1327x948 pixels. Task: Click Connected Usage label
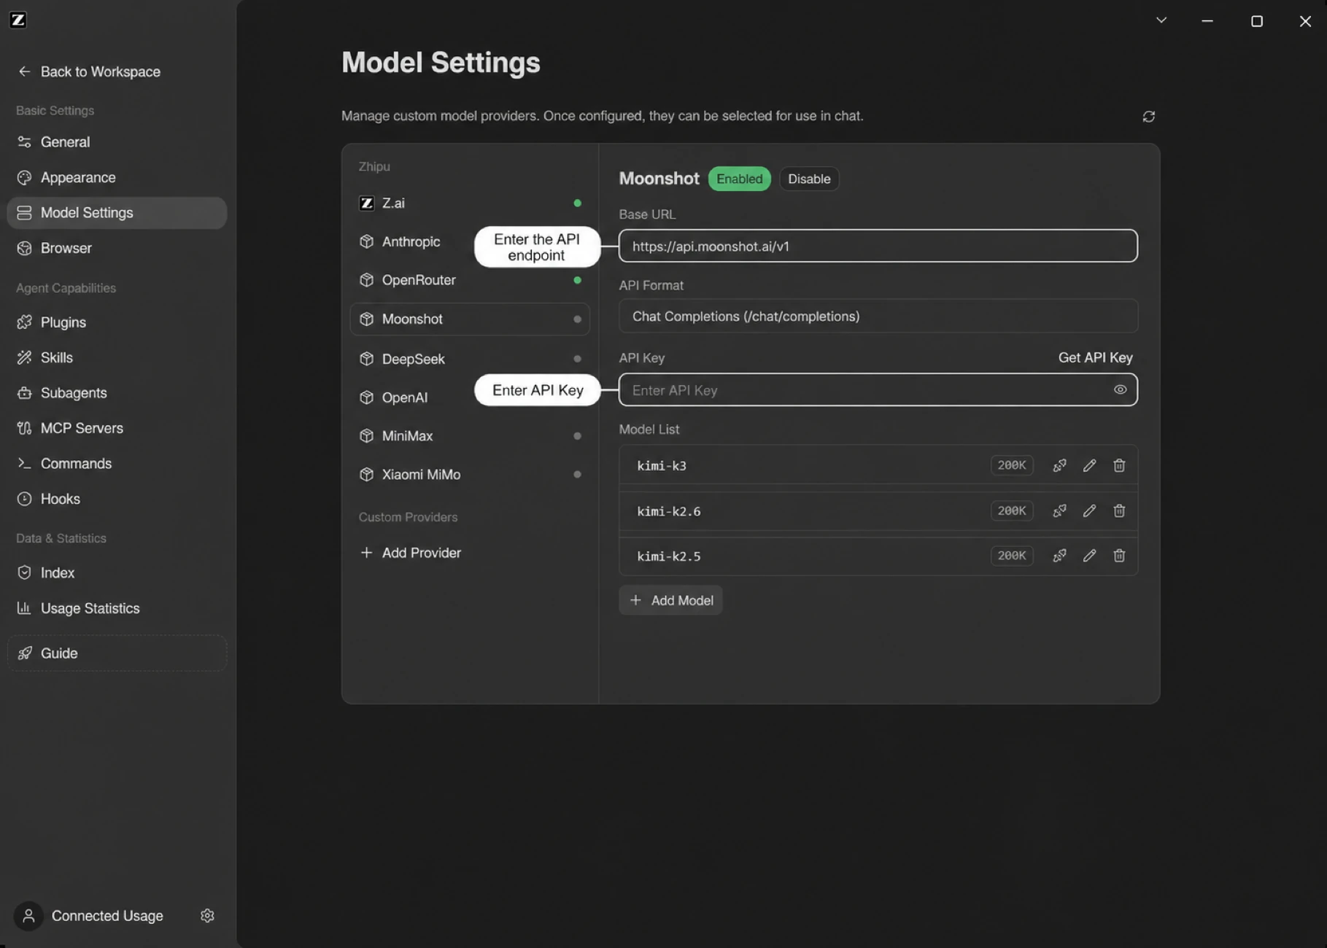point(107,915)
